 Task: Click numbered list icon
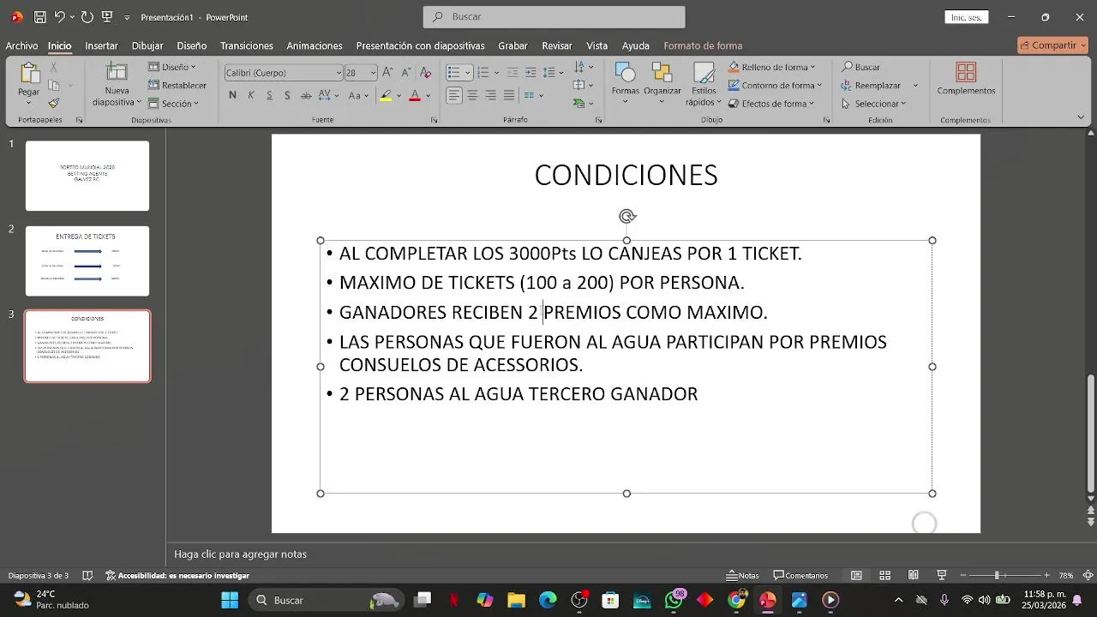(483, 73)
